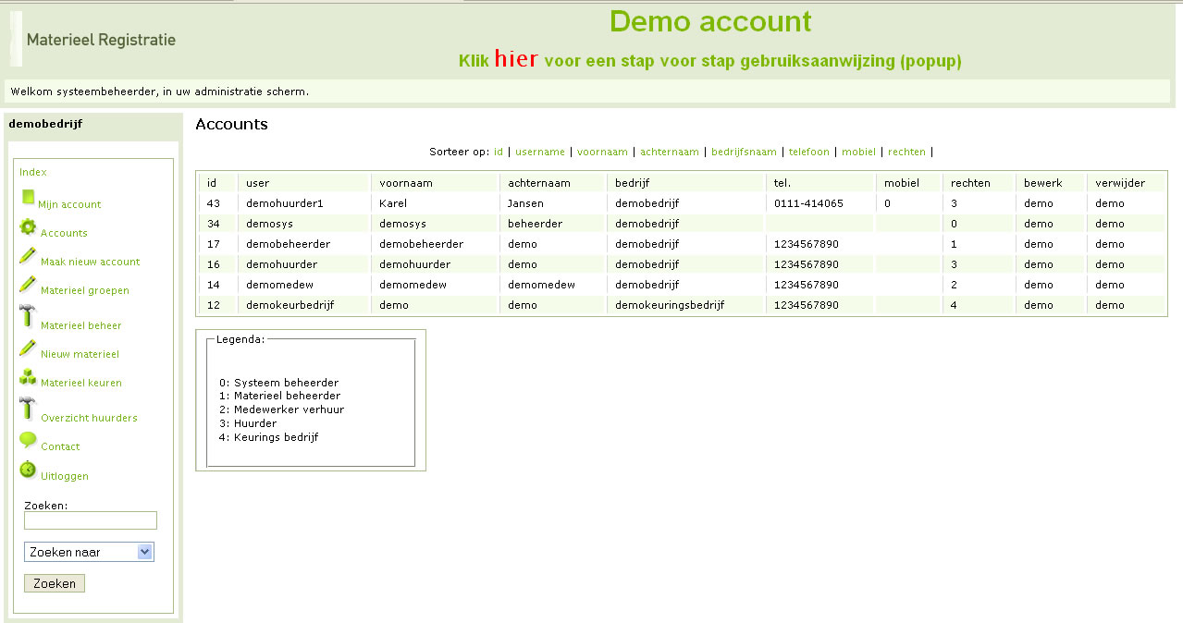This screenshot has width=1183, height=623.
Task: Go to Nieuw materieel in sidebar
Action: 80,354
